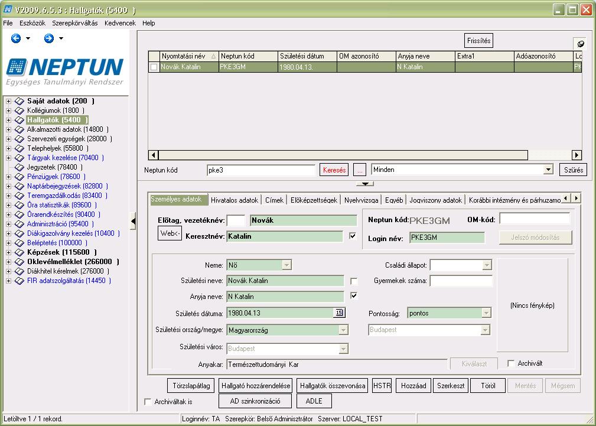Screen dimensions: 596x426
Task: Click the FIR adatszolgáltatás book icon
Action: click(19, 281)
